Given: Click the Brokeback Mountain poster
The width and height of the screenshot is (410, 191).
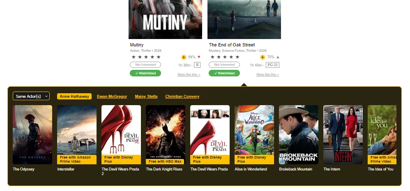Looking at the screenshot, I should (299, 135).
